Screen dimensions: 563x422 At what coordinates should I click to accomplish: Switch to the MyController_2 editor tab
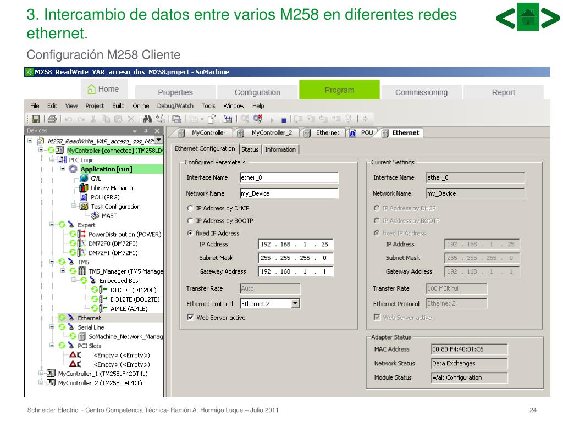tap(267, 133)
